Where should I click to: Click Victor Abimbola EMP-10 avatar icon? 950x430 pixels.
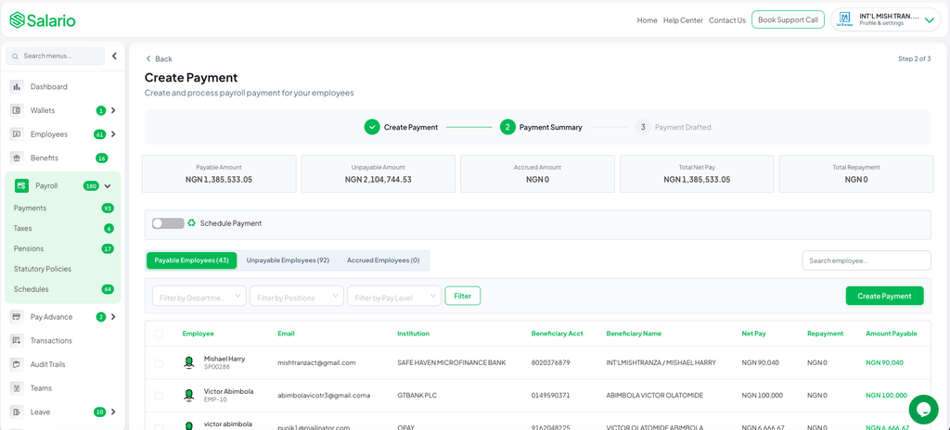coord(189,396)
